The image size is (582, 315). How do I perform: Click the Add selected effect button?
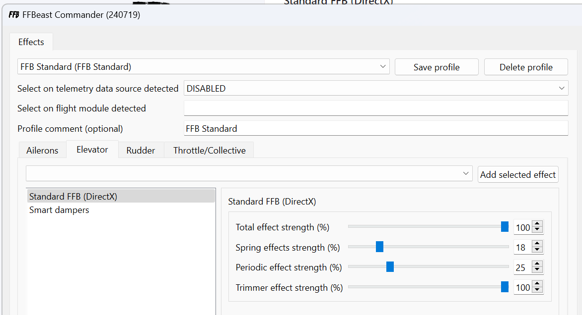pos(518,174)
